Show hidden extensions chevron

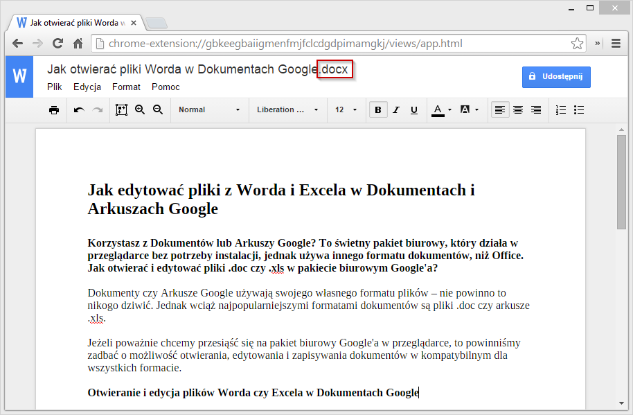(598, 43)
